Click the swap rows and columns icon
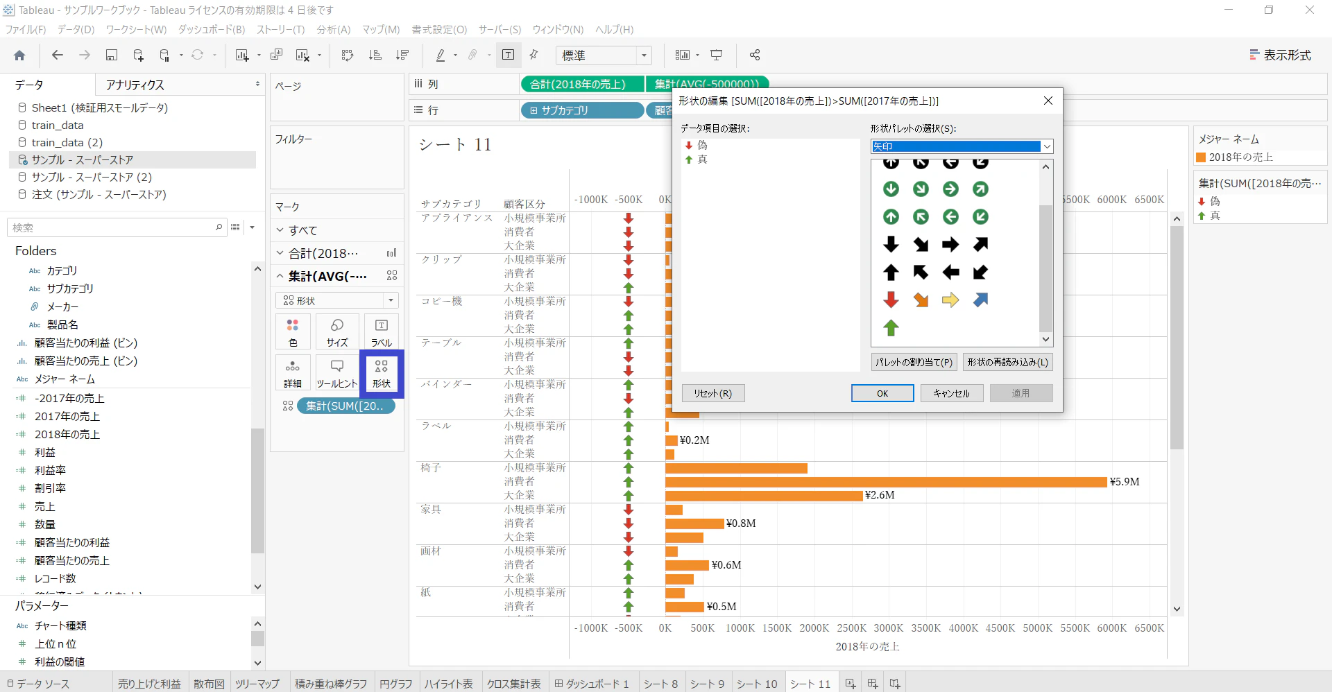Viewport: 1332px width, 692px height. 348,55
